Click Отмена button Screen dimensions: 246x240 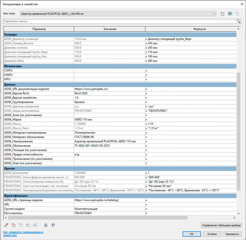212,234
